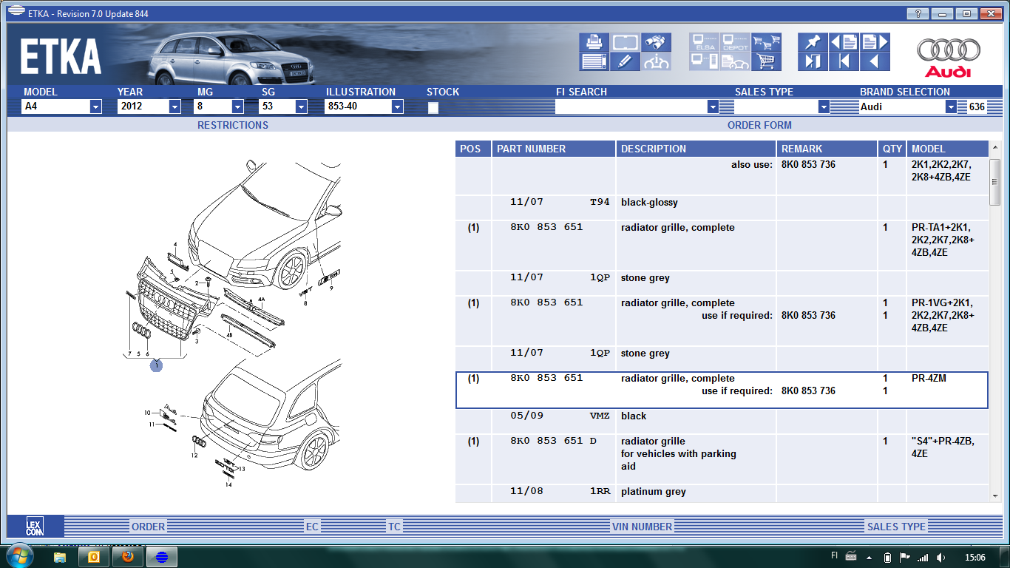Go to the next page icon

(x=875, y=42)
